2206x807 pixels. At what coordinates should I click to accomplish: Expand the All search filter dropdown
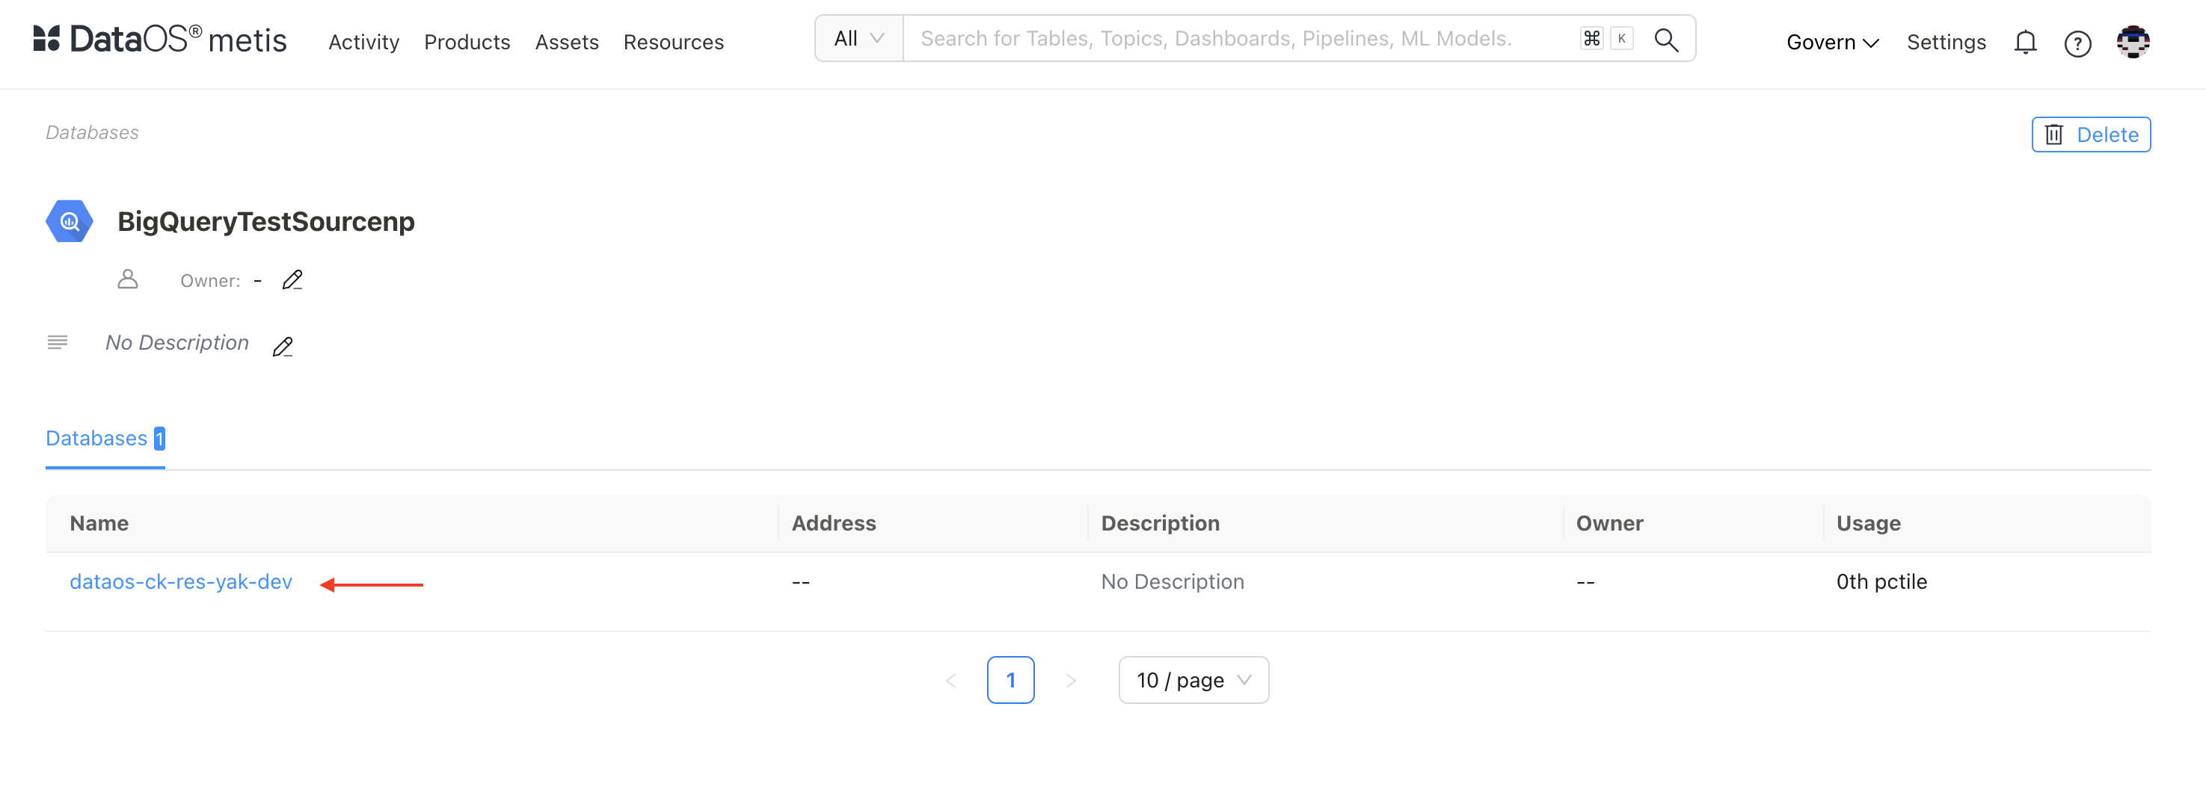tap(859, 39)
